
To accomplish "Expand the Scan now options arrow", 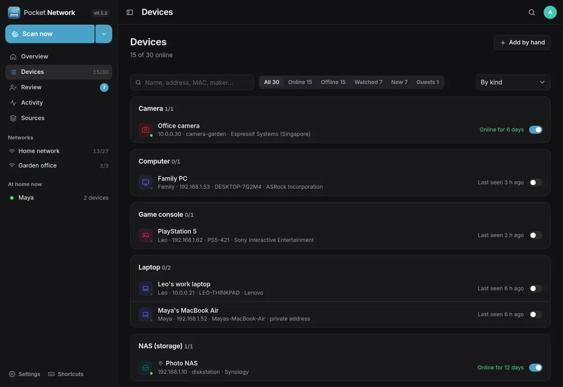I will [x=104, y=34].
